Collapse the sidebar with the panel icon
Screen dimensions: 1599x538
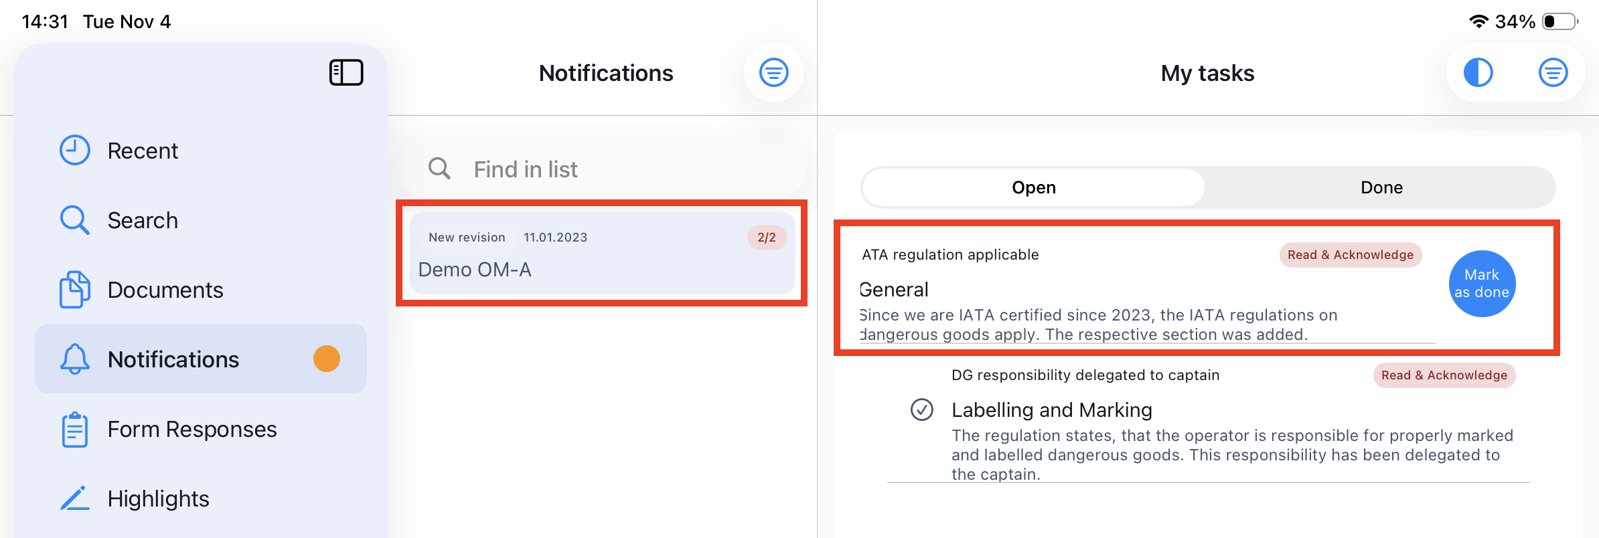coord(346,72)
